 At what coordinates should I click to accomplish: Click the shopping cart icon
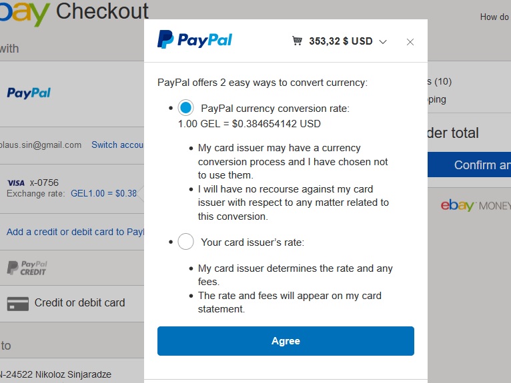tap(297, 41)
